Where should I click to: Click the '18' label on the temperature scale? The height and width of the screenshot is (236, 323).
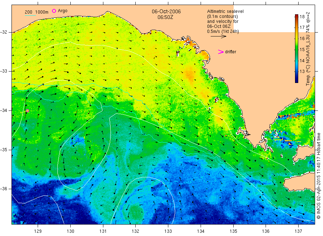302,16
